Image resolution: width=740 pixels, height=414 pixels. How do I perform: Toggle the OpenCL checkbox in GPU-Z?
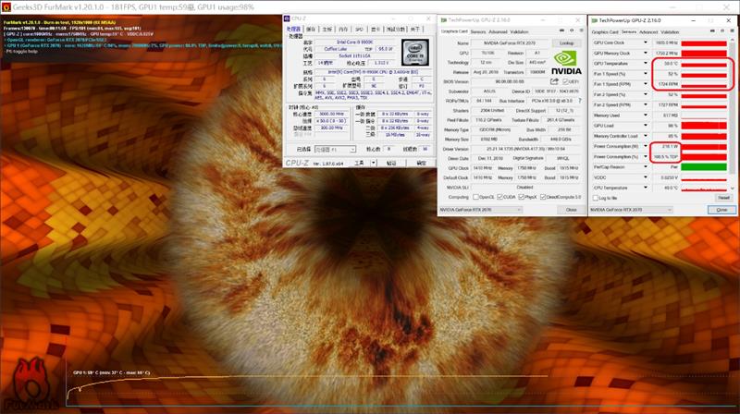tap(475, 197)
